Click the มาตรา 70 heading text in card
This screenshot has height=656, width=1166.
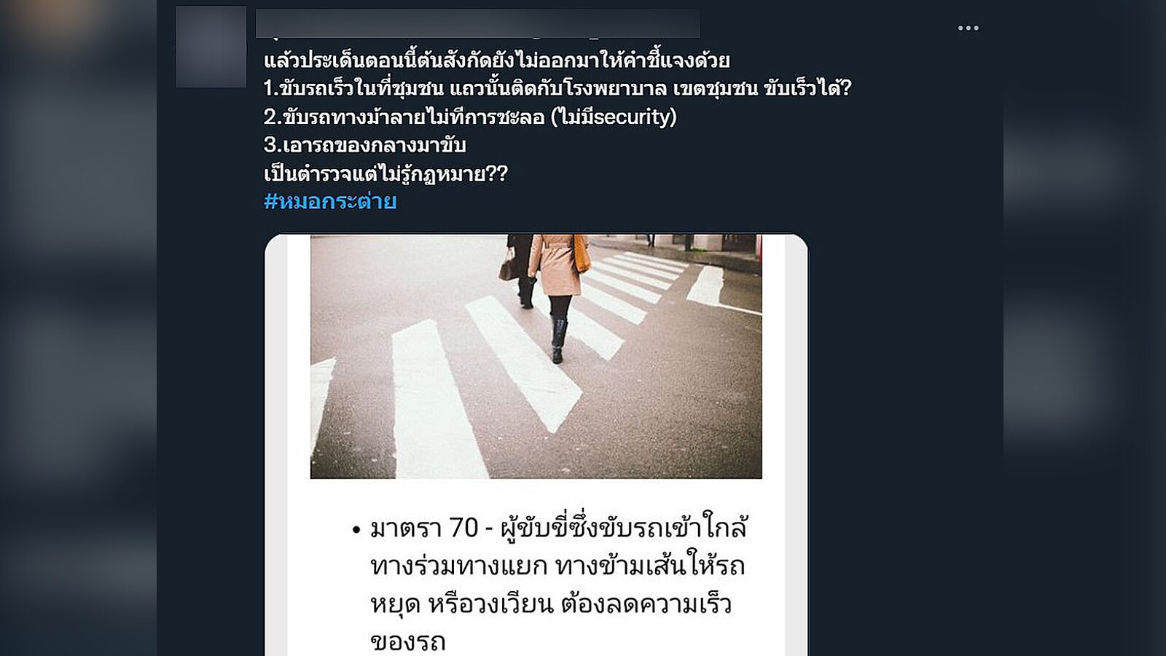tap(424, 528)
